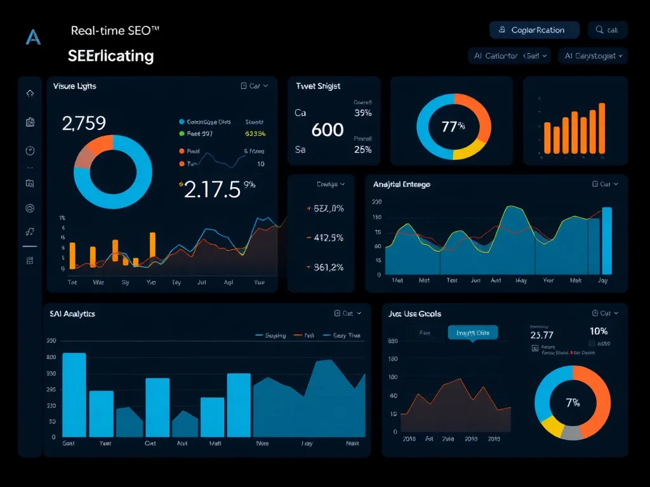The image size is (650, 487).
Task: Click the 2.17.5 value
Action: click(212, 190)
